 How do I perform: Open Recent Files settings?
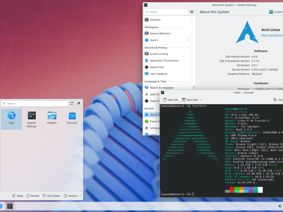[x=167, y=67]
